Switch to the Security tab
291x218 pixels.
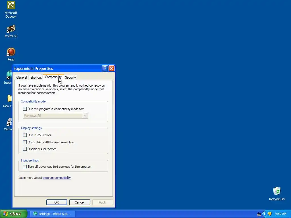coord(70,77)
